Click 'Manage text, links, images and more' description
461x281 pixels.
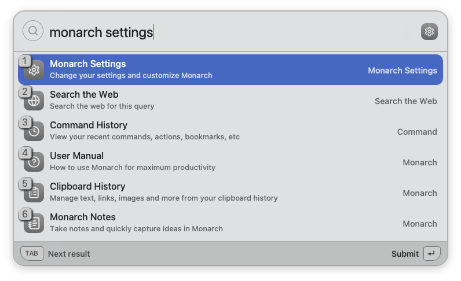click(x=164, y=198)
